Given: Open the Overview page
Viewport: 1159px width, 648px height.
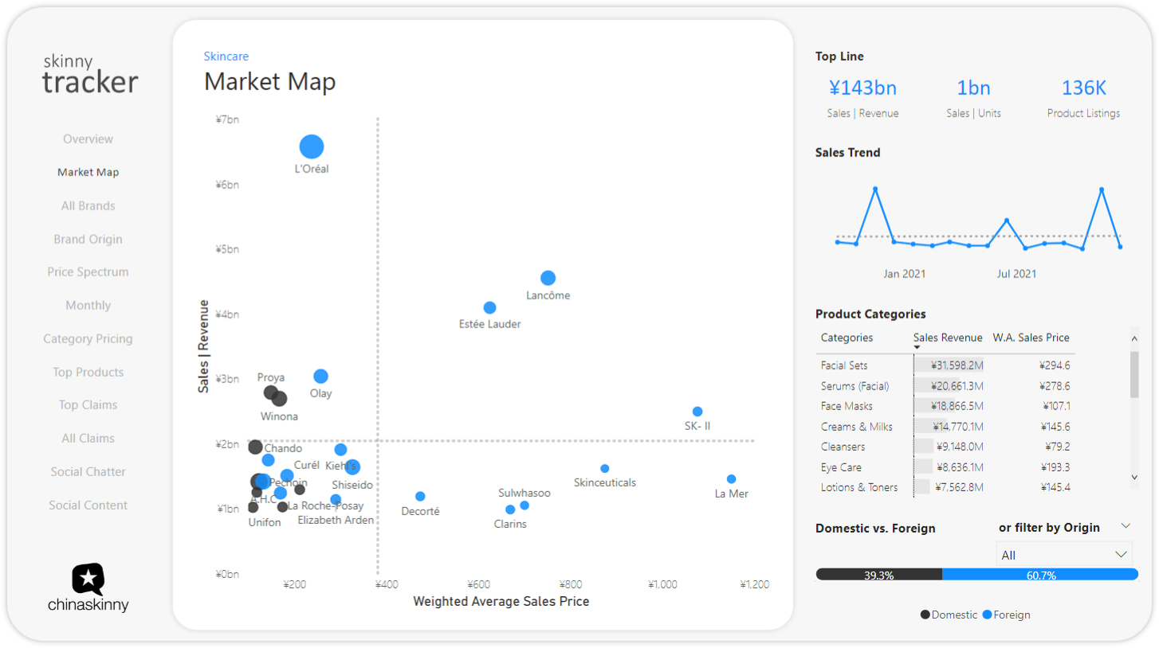Looking at the screenshot, I should pos(88,139).
